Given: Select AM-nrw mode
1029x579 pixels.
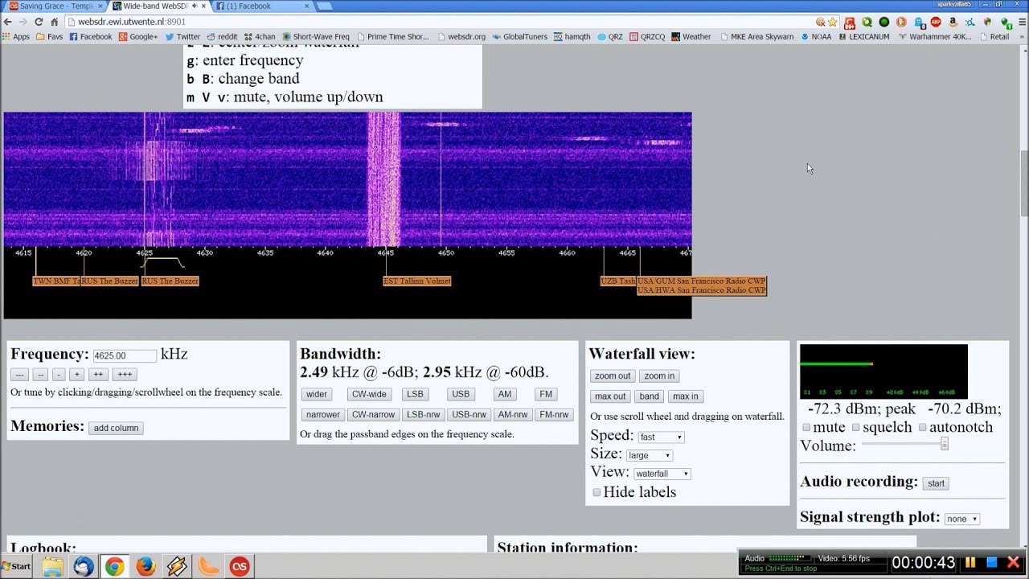Looking at the screenshot, I should click(512, 414).
